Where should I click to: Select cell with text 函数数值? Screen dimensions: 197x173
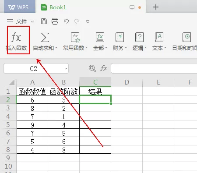click(x=32, y=91)
